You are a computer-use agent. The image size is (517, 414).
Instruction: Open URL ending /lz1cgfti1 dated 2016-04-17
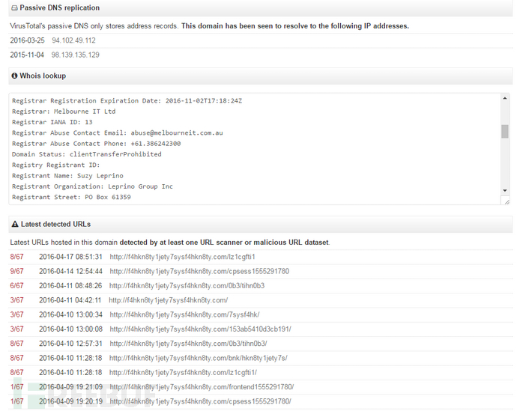182,257
